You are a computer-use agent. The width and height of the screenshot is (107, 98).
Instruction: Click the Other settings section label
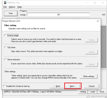(10, 71)
